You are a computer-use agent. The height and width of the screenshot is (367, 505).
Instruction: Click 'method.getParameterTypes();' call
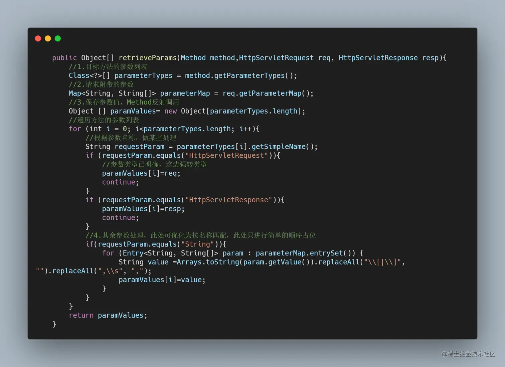tap(241, 75)
